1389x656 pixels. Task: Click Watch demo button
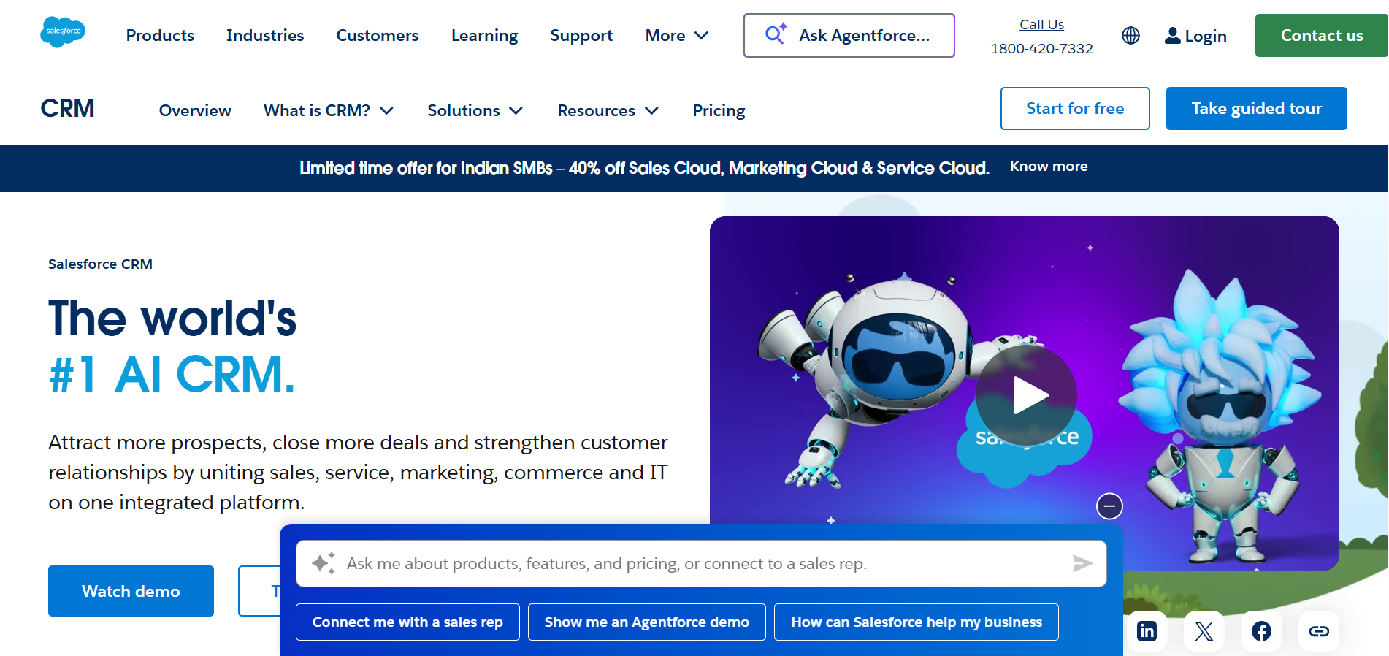[131, 591]
